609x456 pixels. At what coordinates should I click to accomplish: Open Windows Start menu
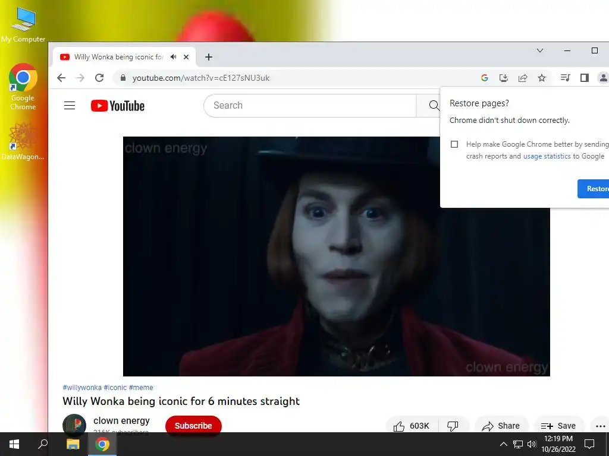[14, 444]
